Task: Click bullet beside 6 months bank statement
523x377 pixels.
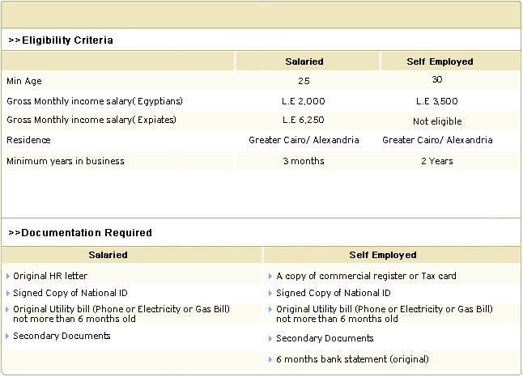Action: point(270,359)
